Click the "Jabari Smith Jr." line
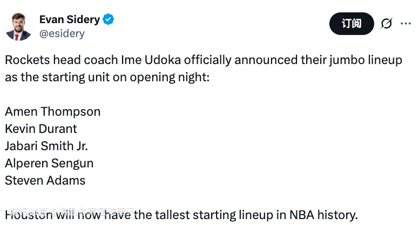This screenshot has height=225, width=419. [x=46, y=146]
